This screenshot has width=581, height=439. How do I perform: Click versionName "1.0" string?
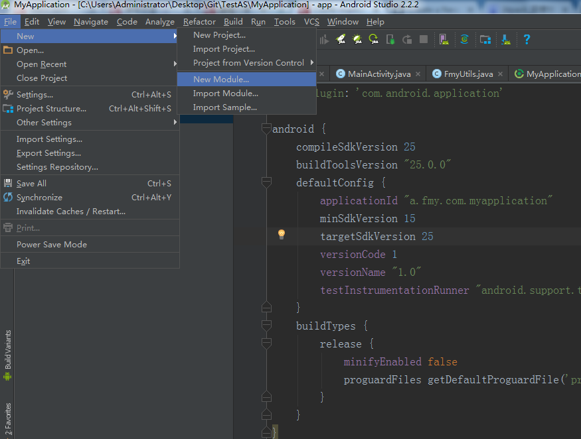pos(406,272)
